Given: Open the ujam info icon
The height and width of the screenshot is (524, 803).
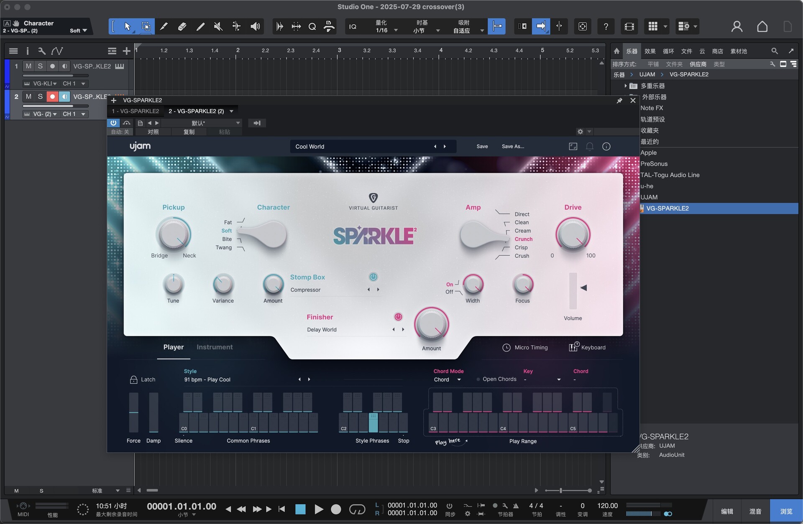Looking at the screenshot, I should click(x=606, y=146).
